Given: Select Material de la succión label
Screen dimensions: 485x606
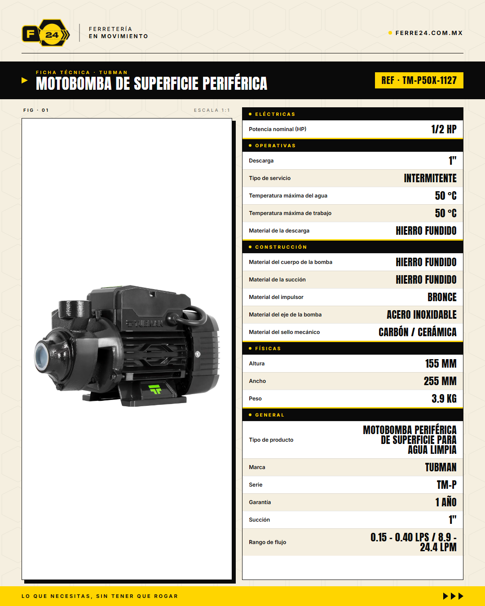Looking at the screenshot, I should tap(277, 280).
